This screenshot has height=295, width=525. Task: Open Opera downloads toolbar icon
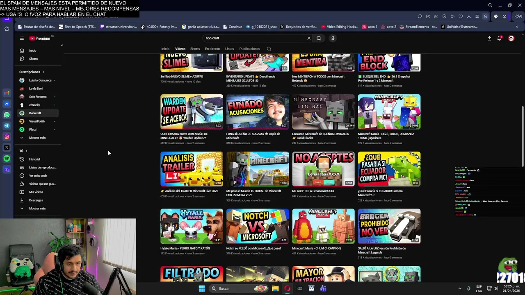(469, 16)
